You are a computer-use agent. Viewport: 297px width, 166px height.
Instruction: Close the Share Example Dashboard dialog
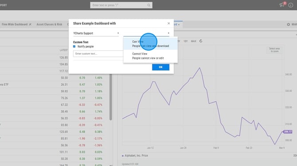click(168, 24)
